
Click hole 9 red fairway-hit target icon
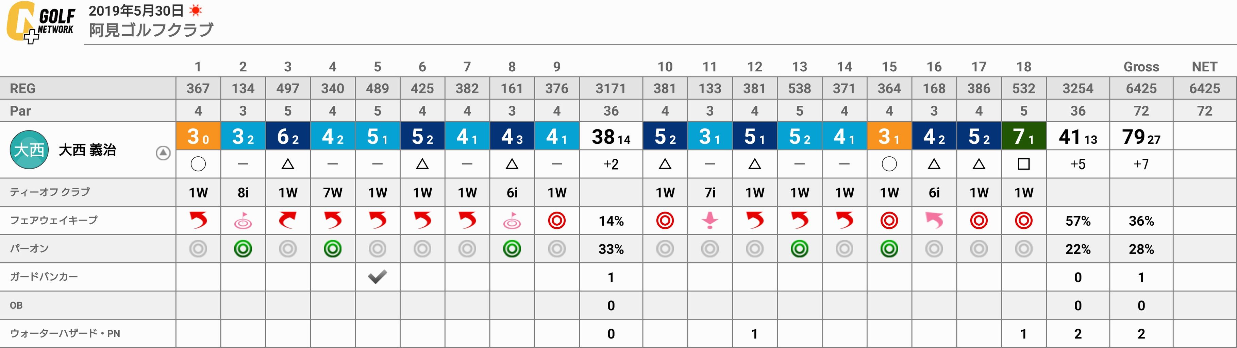556,221
